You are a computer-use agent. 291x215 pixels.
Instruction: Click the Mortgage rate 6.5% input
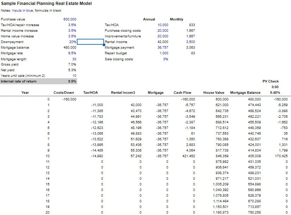click(x=72, y=53)
